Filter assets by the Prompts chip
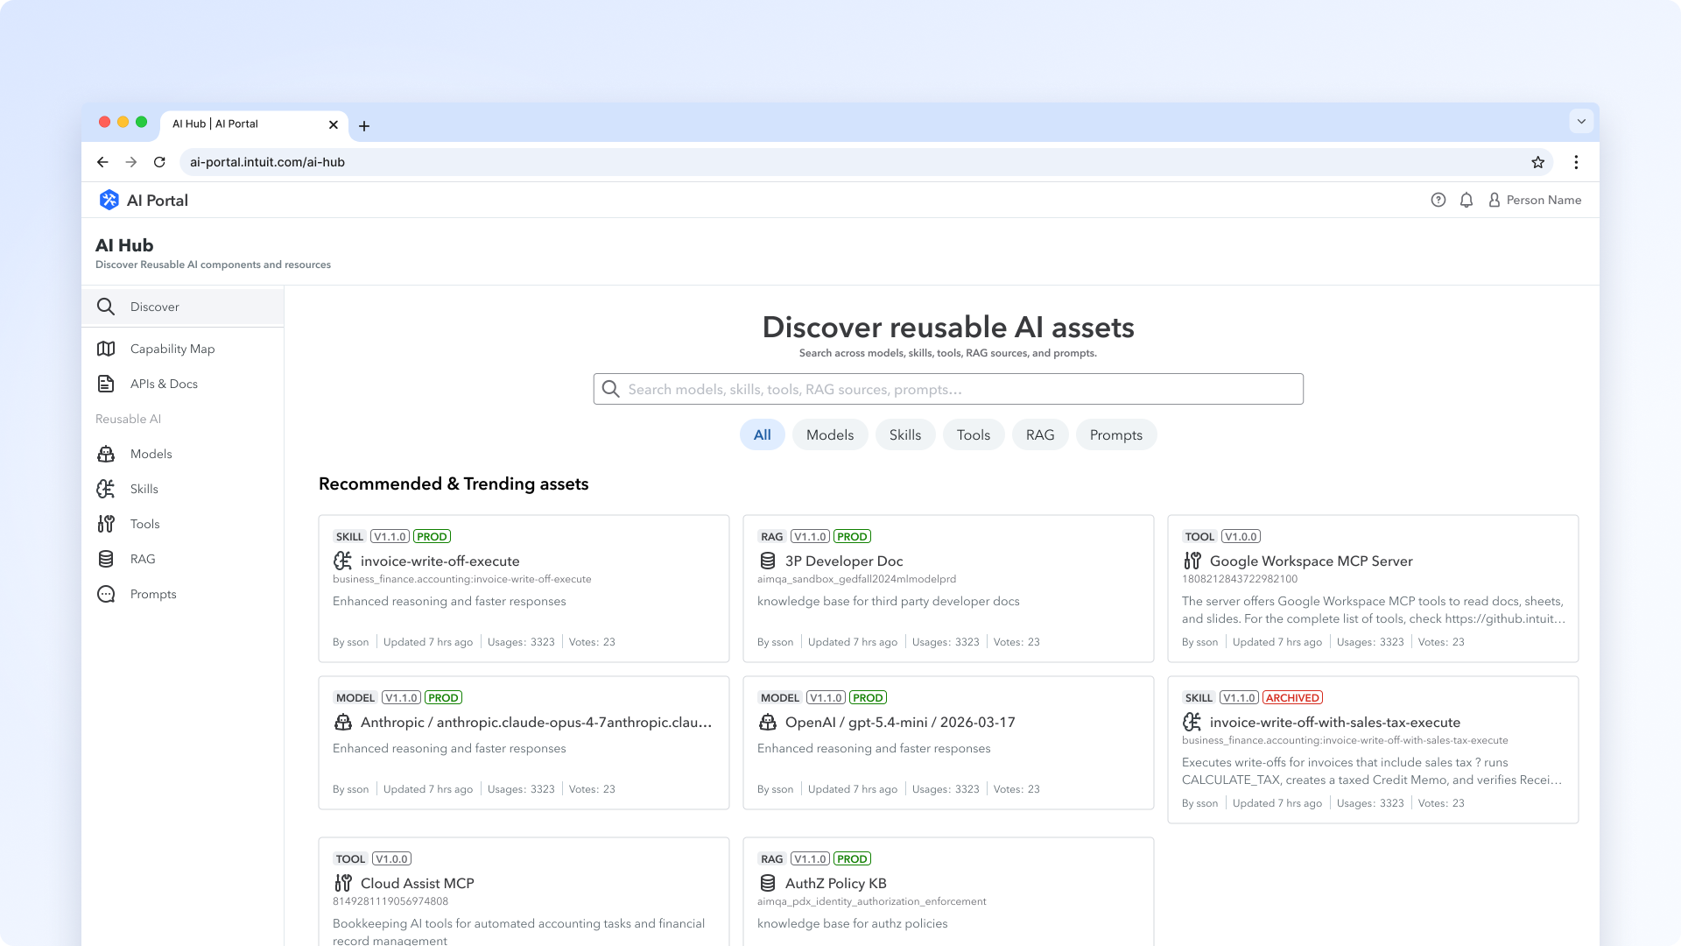Screen dimensions: 1681x946 coord(1116,434)
